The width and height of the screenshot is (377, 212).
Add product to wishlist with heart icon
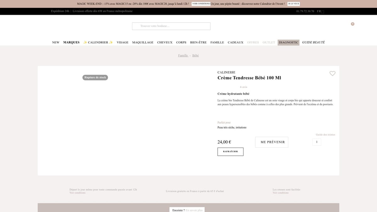click(x=332, y=73)
